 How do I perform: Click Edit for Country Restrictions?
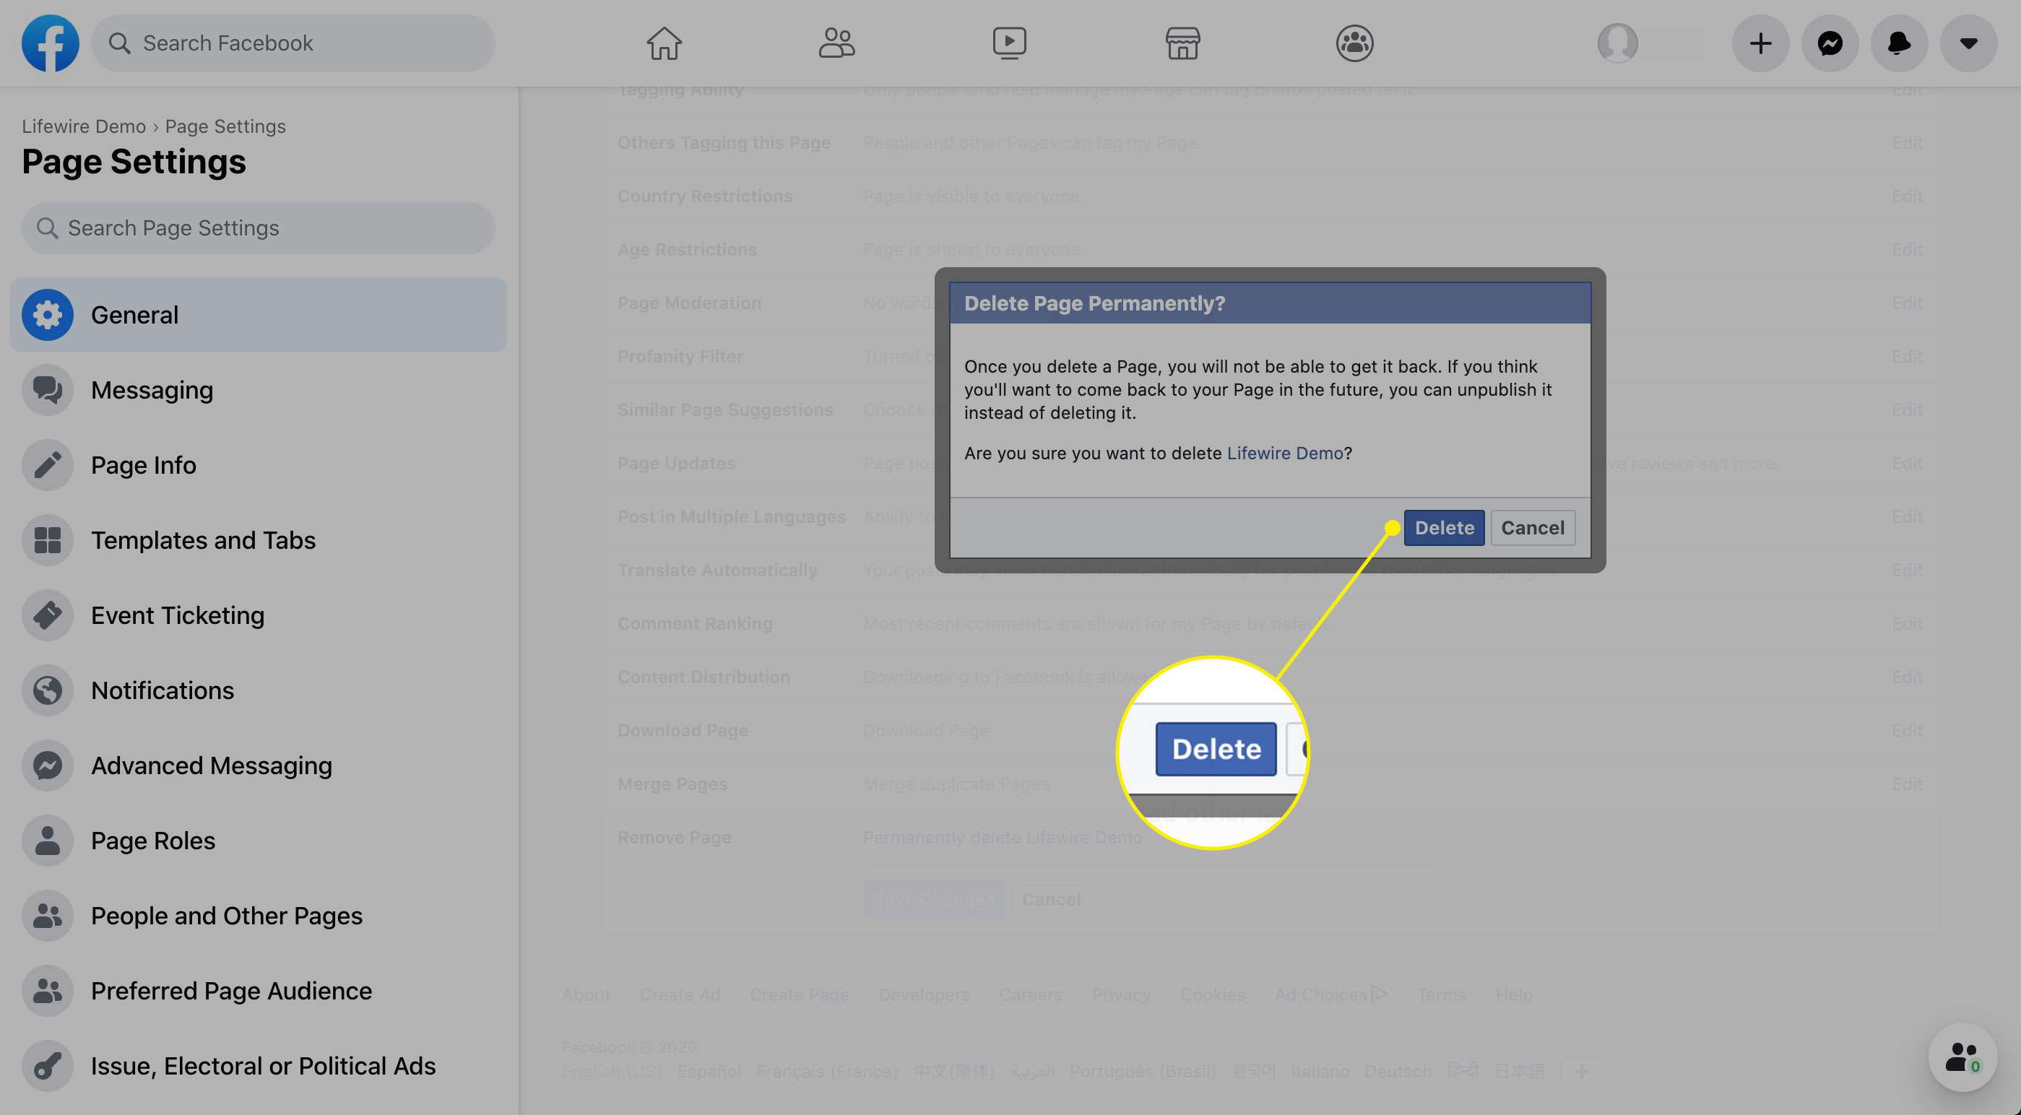(1906, 196)
